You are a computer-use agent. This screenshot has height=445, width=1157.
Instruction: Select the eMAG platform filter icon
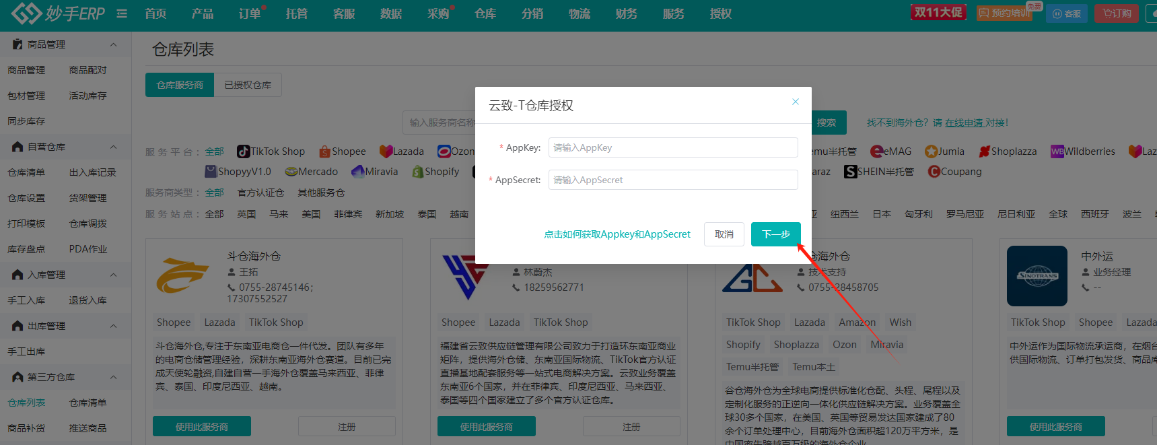(x=876, y=151)
